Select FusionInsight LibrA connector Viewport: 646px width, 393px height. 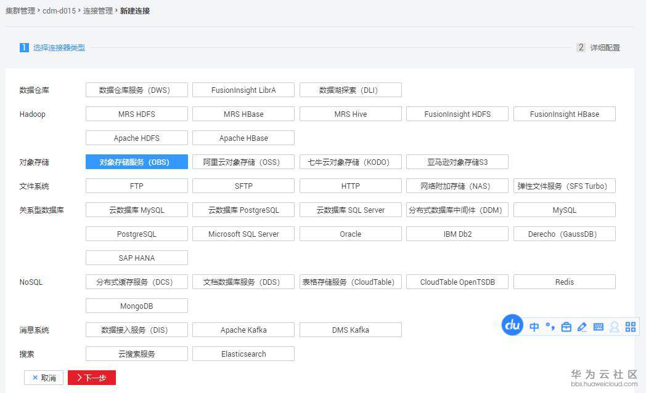tap(243, 90)
